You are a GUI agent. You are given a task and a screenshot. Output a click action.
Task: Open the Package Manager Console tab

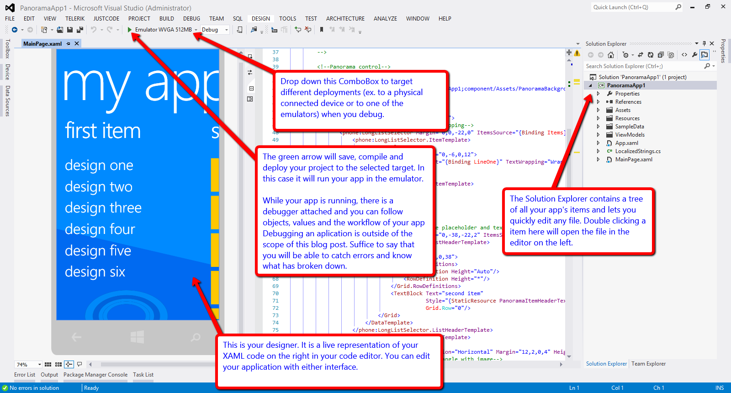(95, 375)
